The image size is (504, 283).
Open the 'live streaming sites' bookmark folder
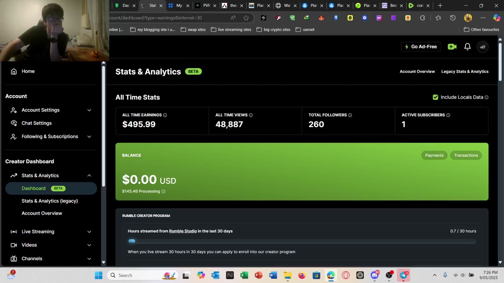(231, 29)
